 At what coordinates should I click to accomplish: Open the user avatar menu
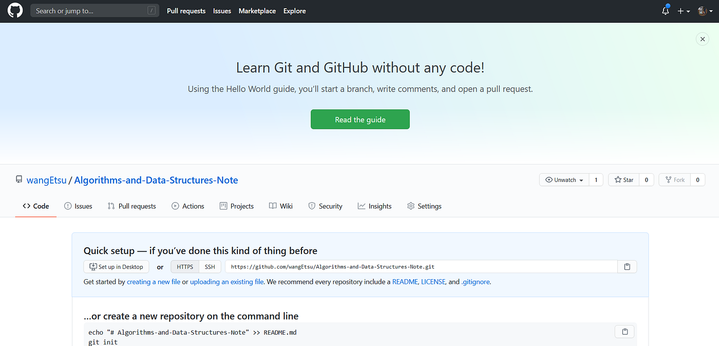point(705,11)
